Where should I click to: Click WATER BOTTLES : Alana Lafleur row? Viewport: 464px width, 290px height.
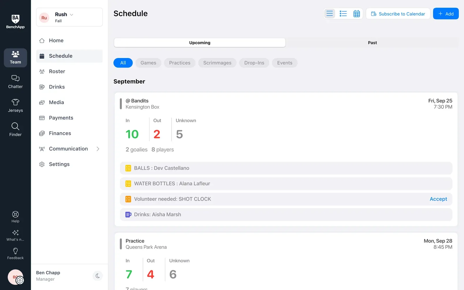click(286, 184)
